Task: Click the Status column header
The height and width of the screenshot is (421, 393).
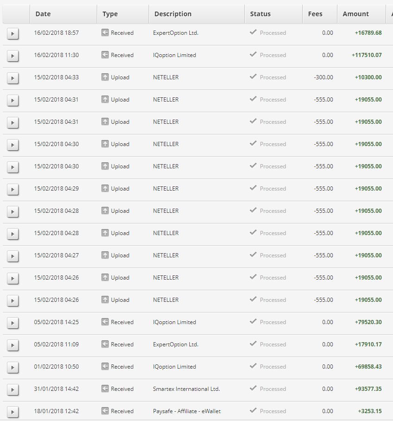Action: coord(260,14)
